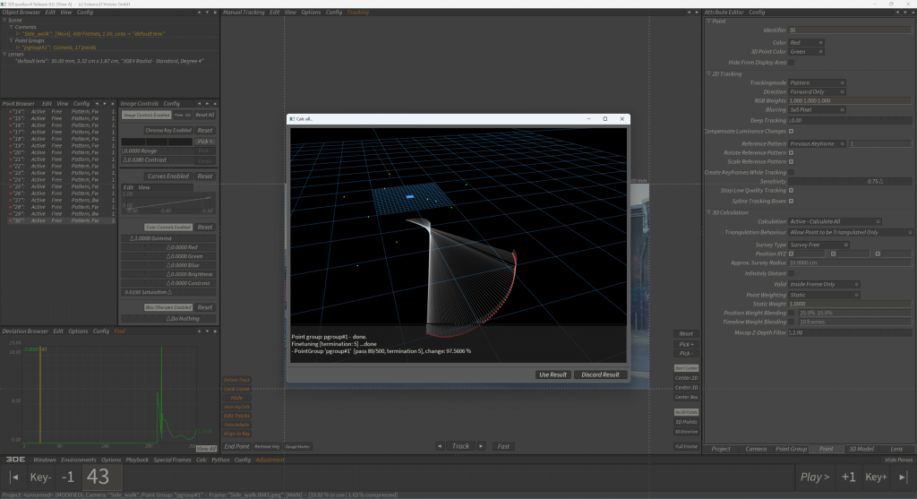Select point "30" in Point Browser
The width and height of the screenshot is (917, 499).
click(x=18, y=220)
